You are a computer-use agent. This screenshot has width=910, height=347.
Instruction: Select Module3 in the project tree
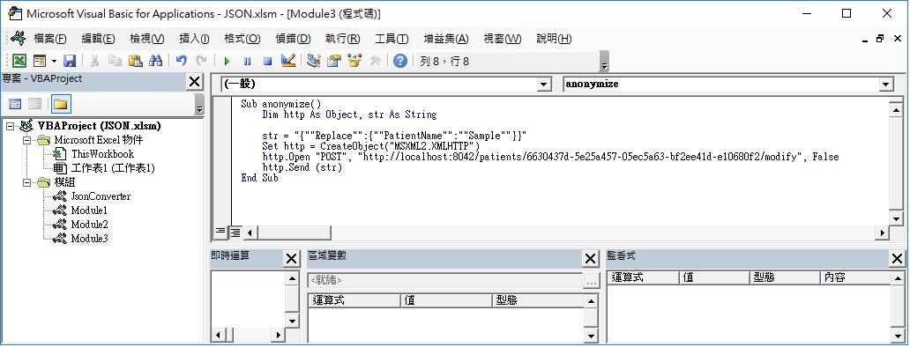(89, 239)
